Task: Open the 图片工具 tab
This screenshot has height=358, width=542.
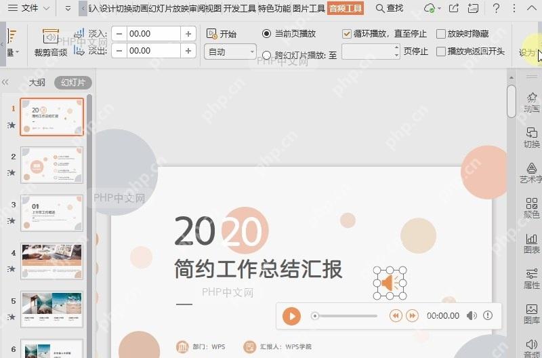Action: (309, 8)
